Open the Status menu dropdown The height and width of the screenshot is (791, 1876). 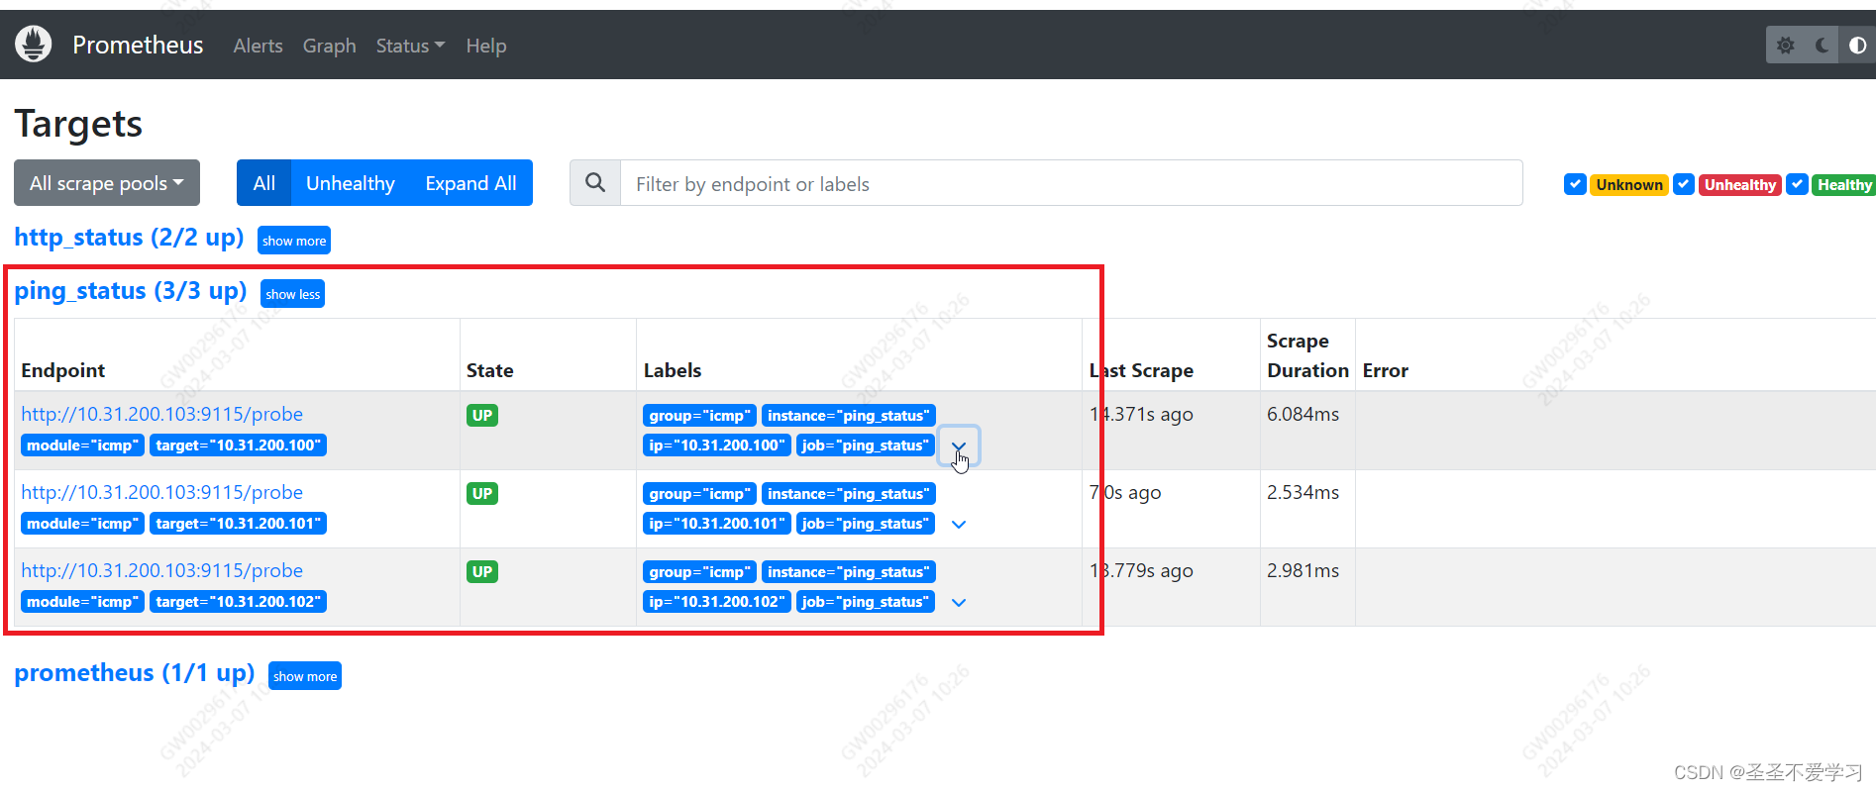point(410,46)
